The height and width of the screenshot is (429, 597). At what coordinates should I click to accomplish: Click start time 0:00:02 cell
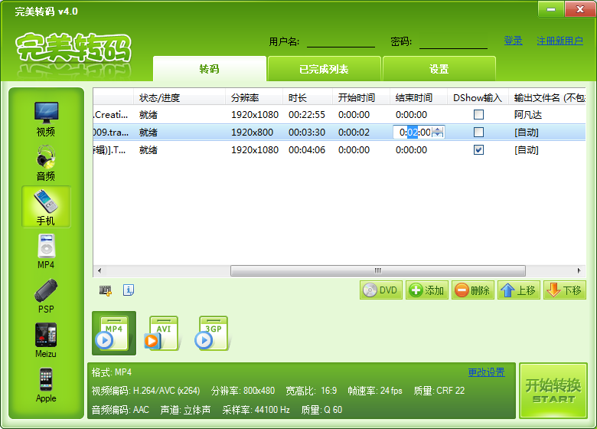(354, 133)
